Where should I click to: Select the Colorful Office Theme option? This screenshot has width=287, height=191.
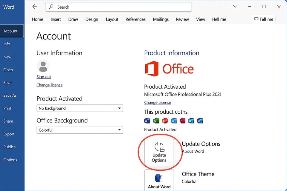(189, 181)
